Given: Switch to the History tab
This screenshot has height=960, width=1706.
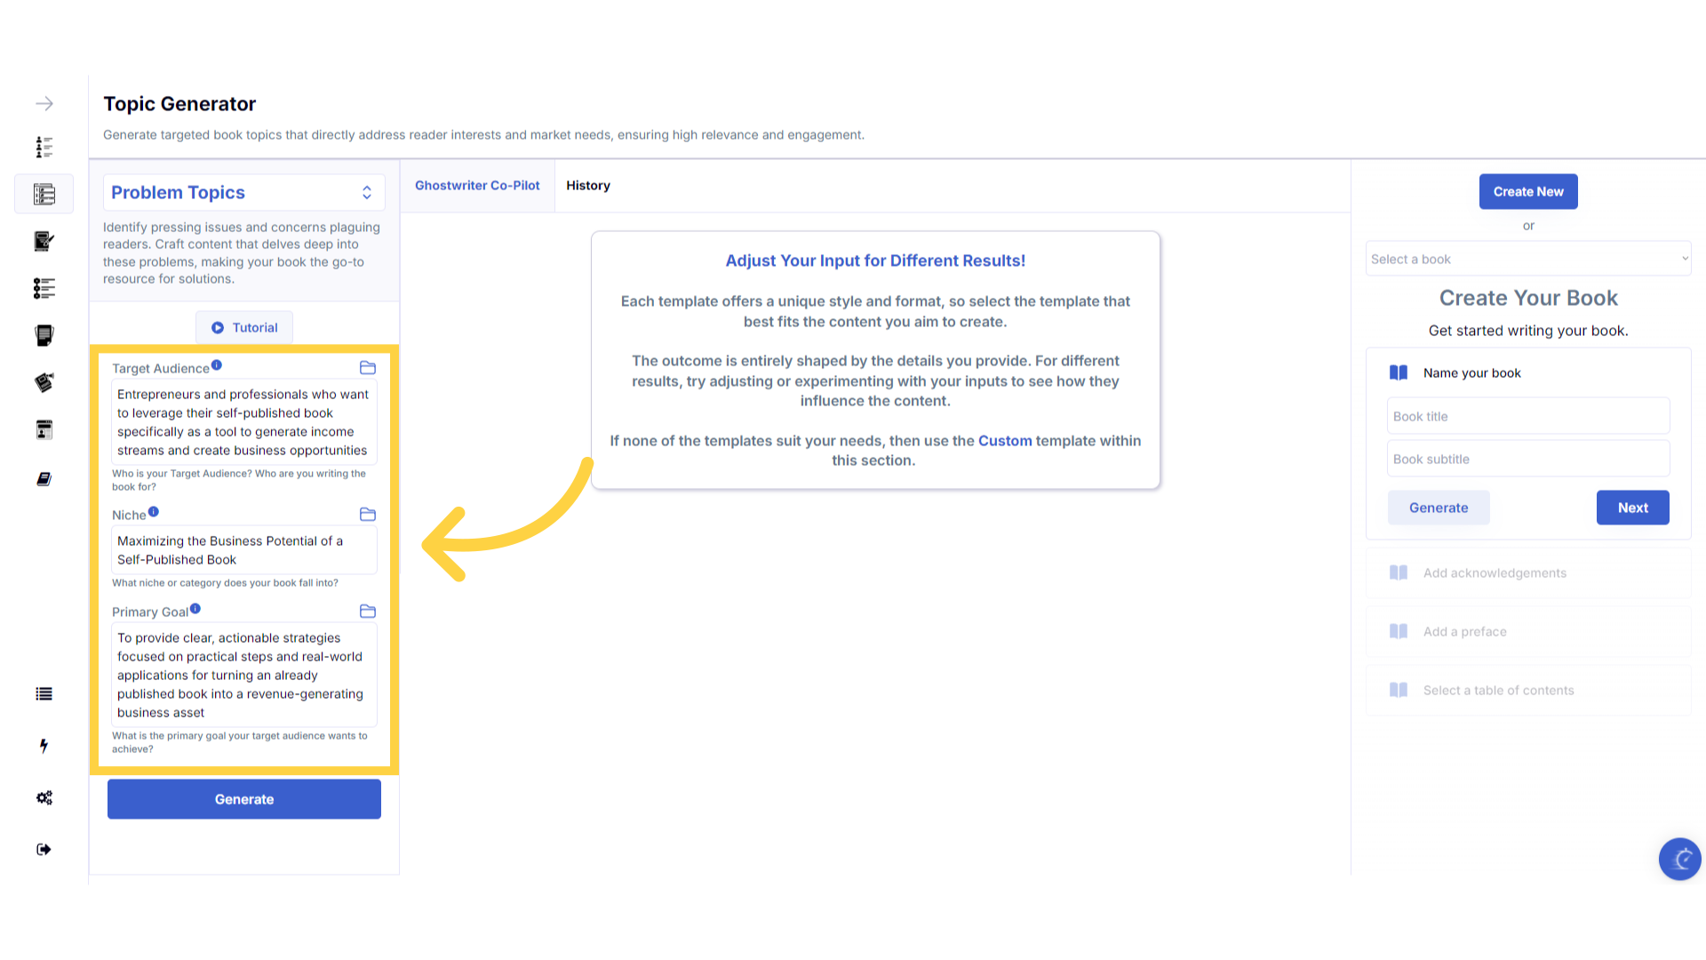Looking at the screenshot, I should tap(588, 186).
